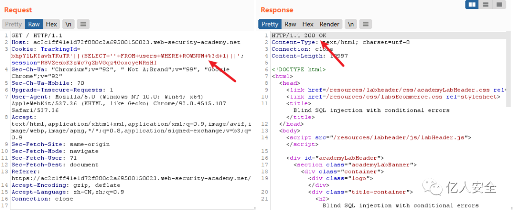The width and height of the screenshot is (513, 210).
Task: Click the User-Agent header line
Action: point(107,97)
